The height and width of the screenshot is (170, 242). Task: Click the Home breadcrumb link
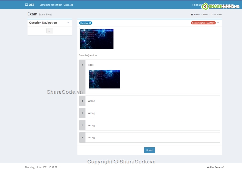tap(197, 14)
